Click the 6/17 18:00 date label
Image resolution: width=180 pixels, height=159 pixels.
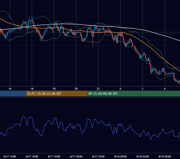click(x=54, y=156)
